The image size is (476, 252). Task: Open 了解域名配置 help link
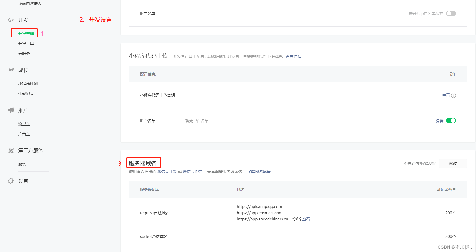259,172
